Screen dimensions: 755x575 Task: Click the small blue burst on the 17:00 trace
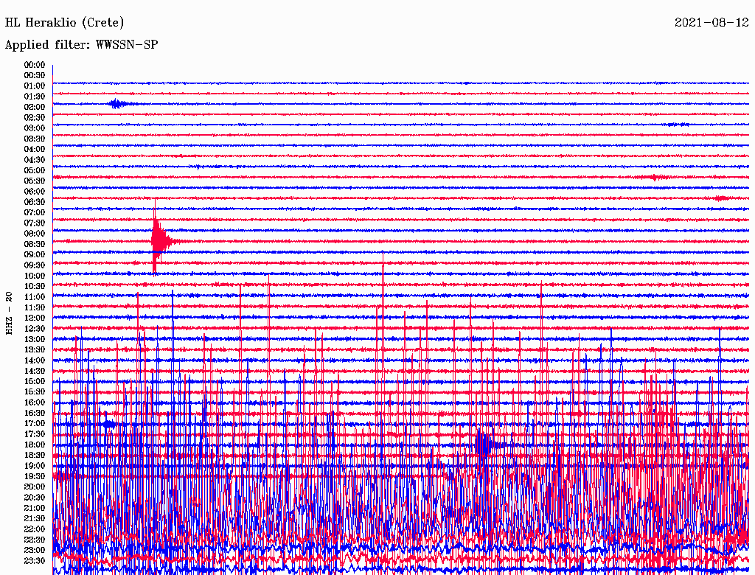tap(109, 424)
